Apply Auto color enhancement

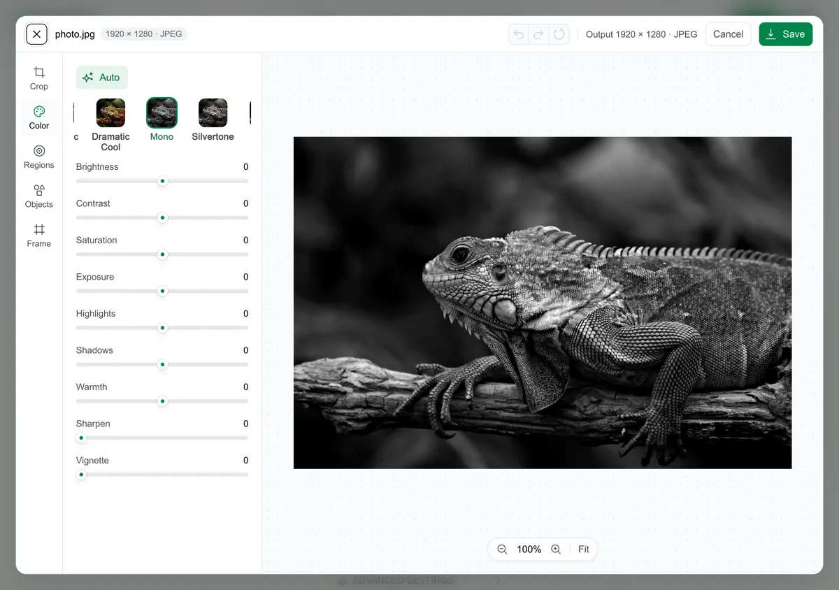pyautogui.click(x=102, y=78)
